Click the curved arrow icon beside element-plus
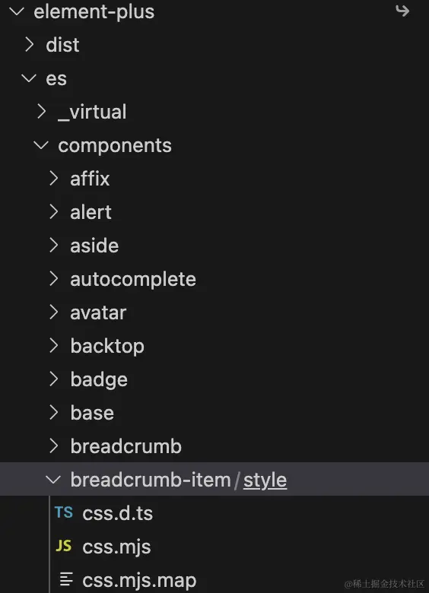 click(x=402, y=11)
